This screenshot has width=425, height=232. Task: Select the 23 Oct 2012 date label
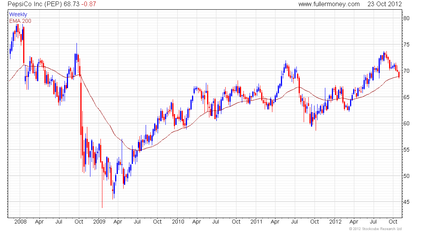click(x=384, y=4)
